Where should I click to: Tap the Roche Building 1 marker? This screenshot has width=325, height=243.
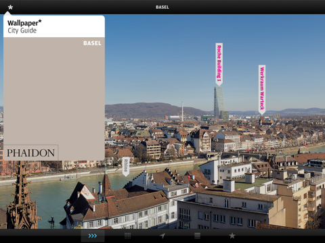point(219,64)
